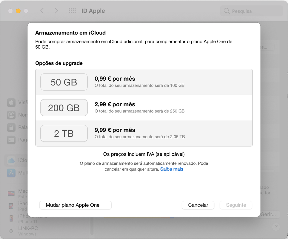
Task: Click the Cancelar button
Action: pyautogui.click(x=198, y=205)
